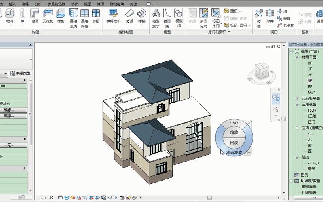Select the 按面 opening by face tool

[259, 18]
